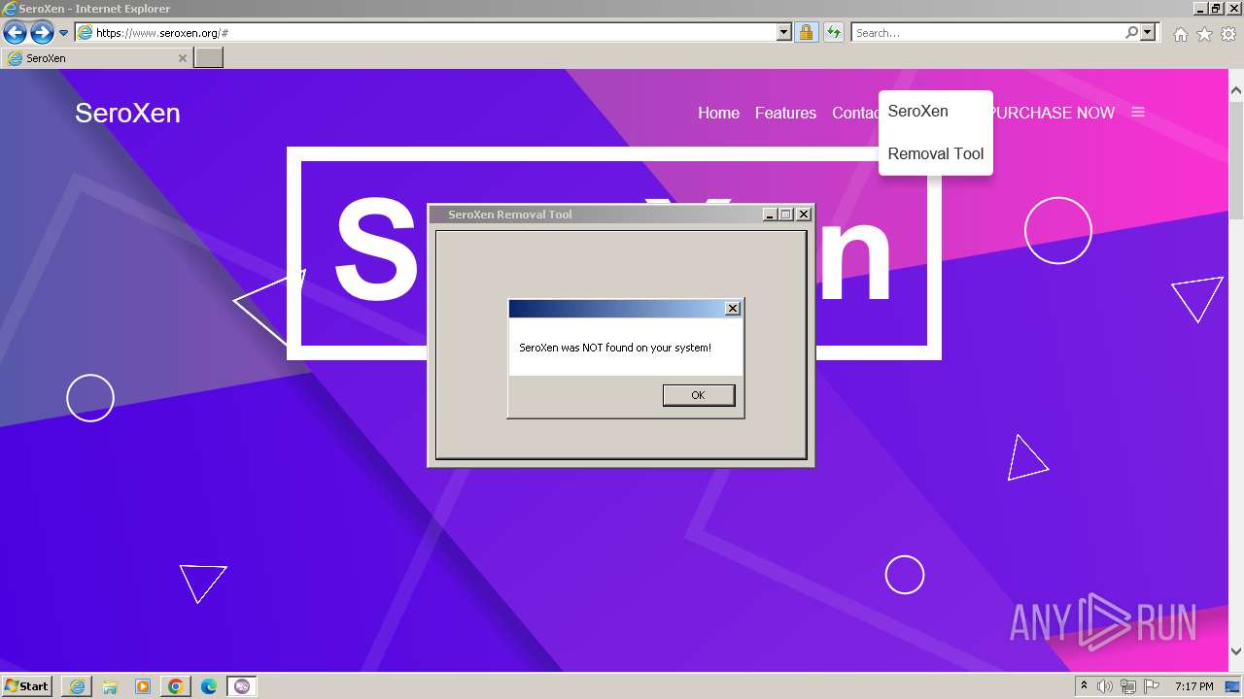This screenshot has height=699, width=1244.
Task: Open the media player taskbar icon
Action: (x=143, y=686)
